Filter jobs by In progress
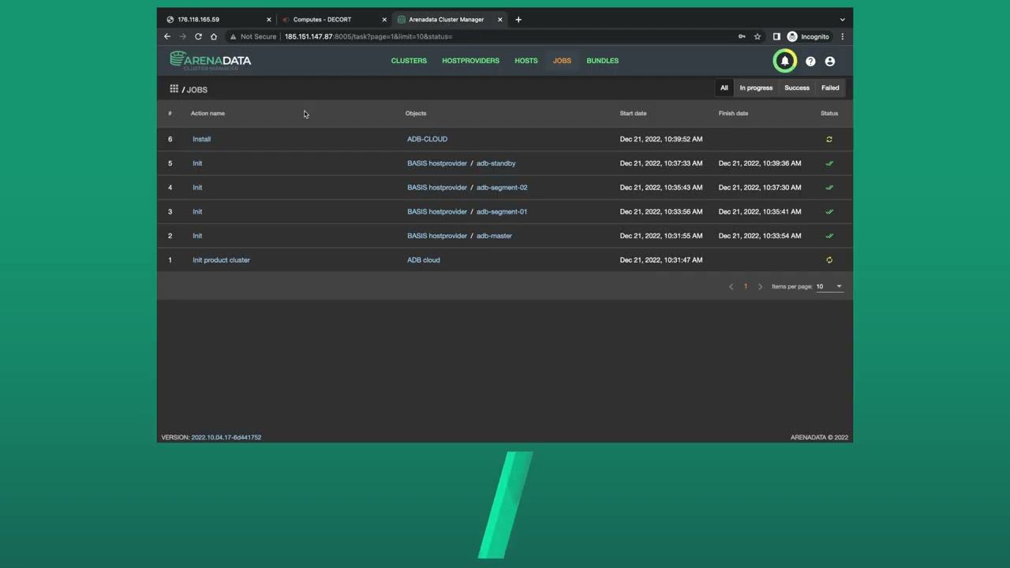The image size is (1010, 568). (x=756, y=88)
